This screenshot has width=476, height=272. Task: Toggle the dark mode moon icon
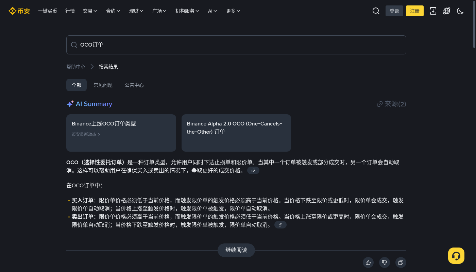click(x=460, y=11)
